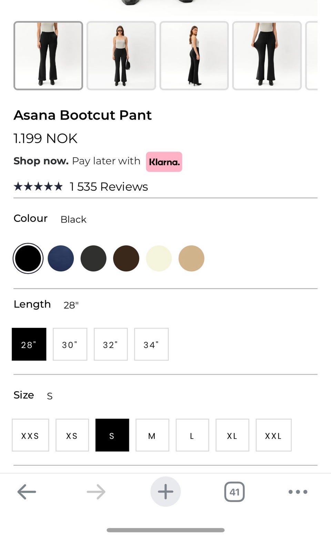Screen dimensions: 331x539
Task: Tap the browser back arrow
Action: (x=27, y=492)
